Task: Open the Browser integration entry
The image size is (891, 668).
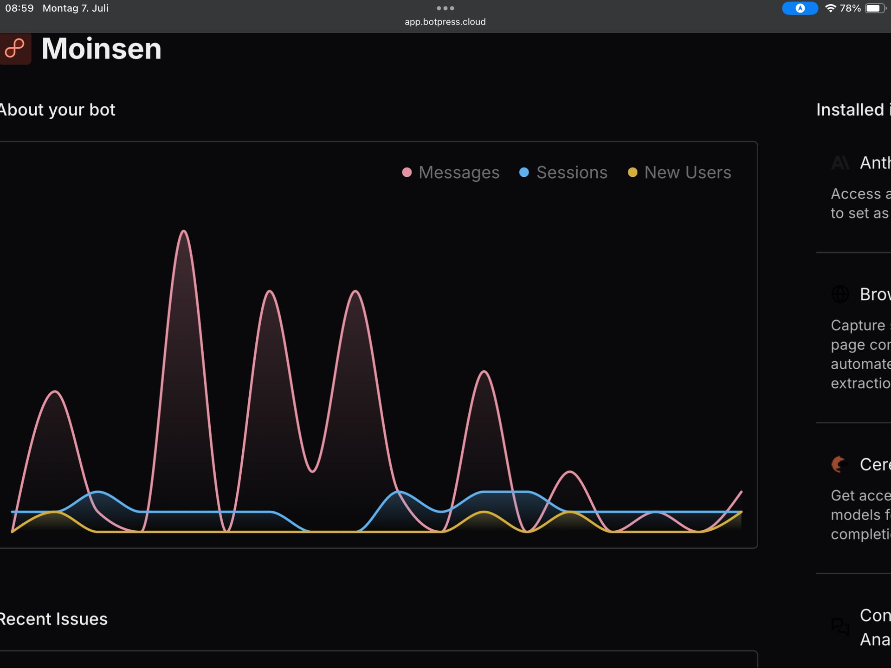Action: point(875,294)
